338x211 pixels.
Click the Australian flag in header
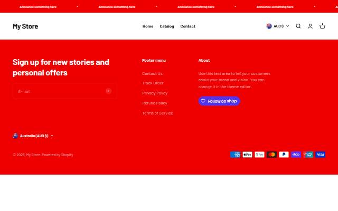[x=269, y=26]
